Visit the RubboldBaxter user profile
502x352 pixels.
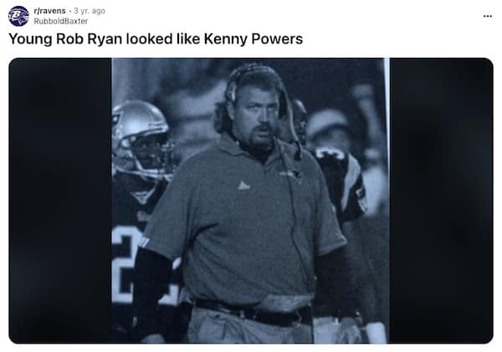pyautogui.click(x=60, y=21)
